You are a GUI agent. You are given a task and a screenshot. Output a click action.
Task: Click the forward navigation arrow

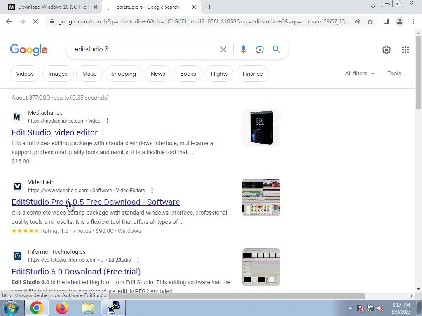click(22, 21)
